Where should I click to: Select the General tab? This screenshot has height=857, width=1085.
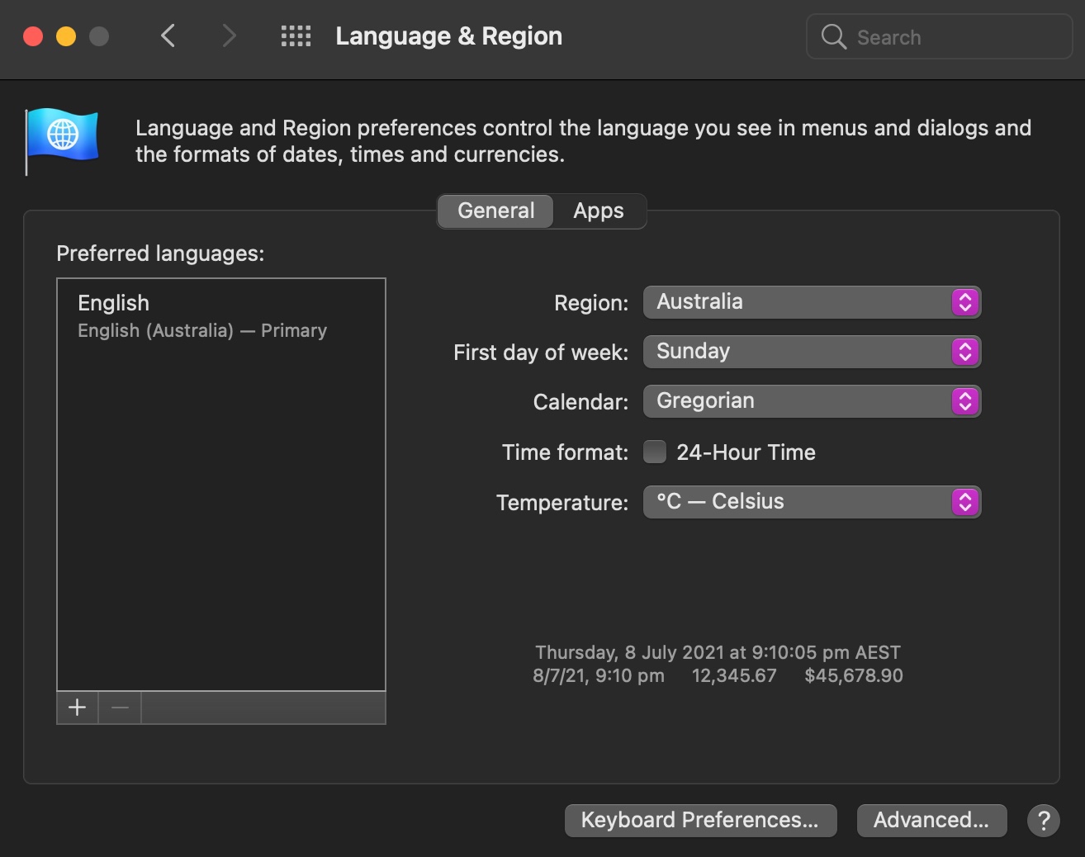495,211
